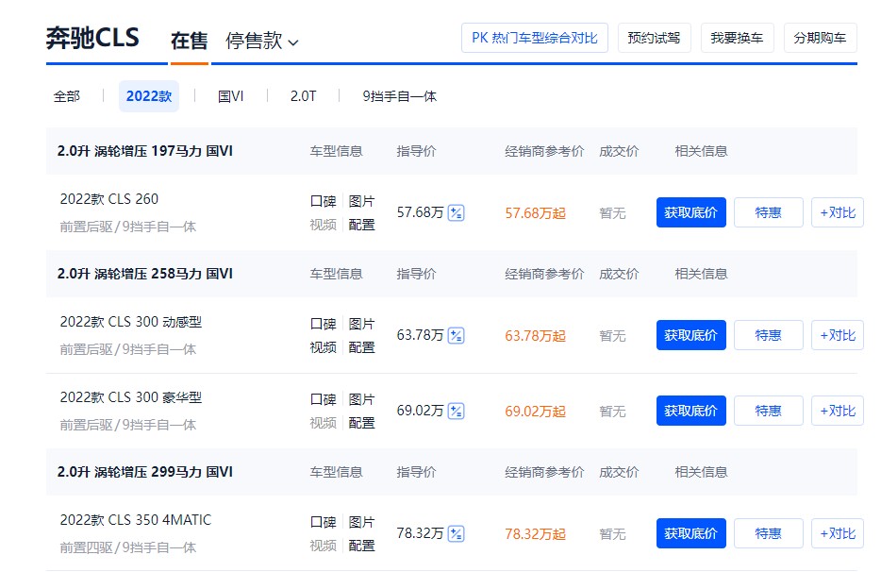The image size is (881, 572).
Task: Filter by 2.0T engine
Action: tap(304, 96)
